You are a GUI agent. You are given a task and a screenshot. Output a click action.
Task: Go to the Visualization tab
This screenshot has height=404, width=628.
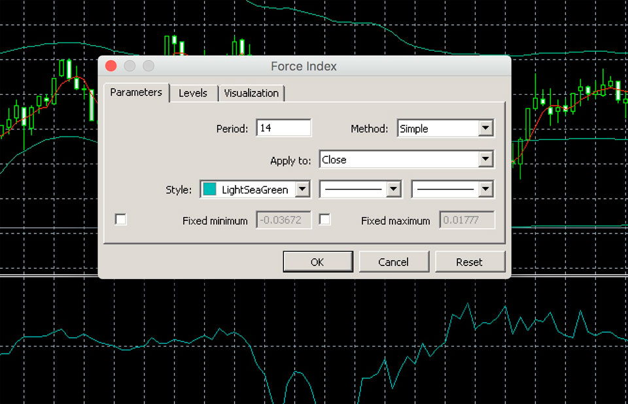pyautogui.click(x=251, y=93)
